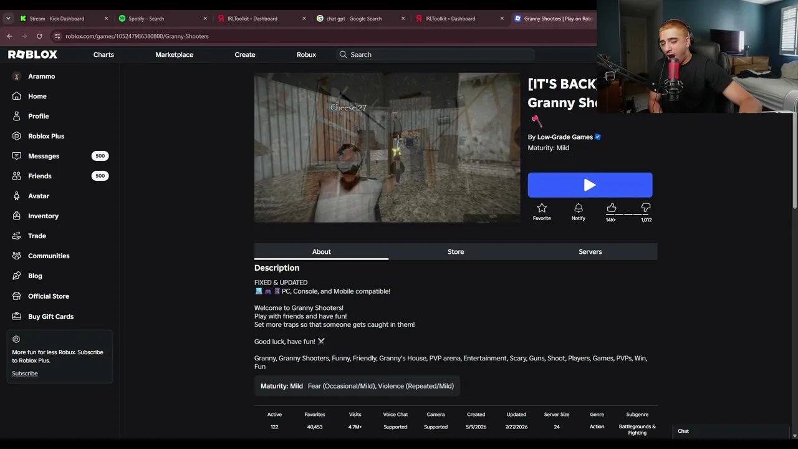Click the Buy Gift Cards icon
Screen dimensions: 798x449
16,316
